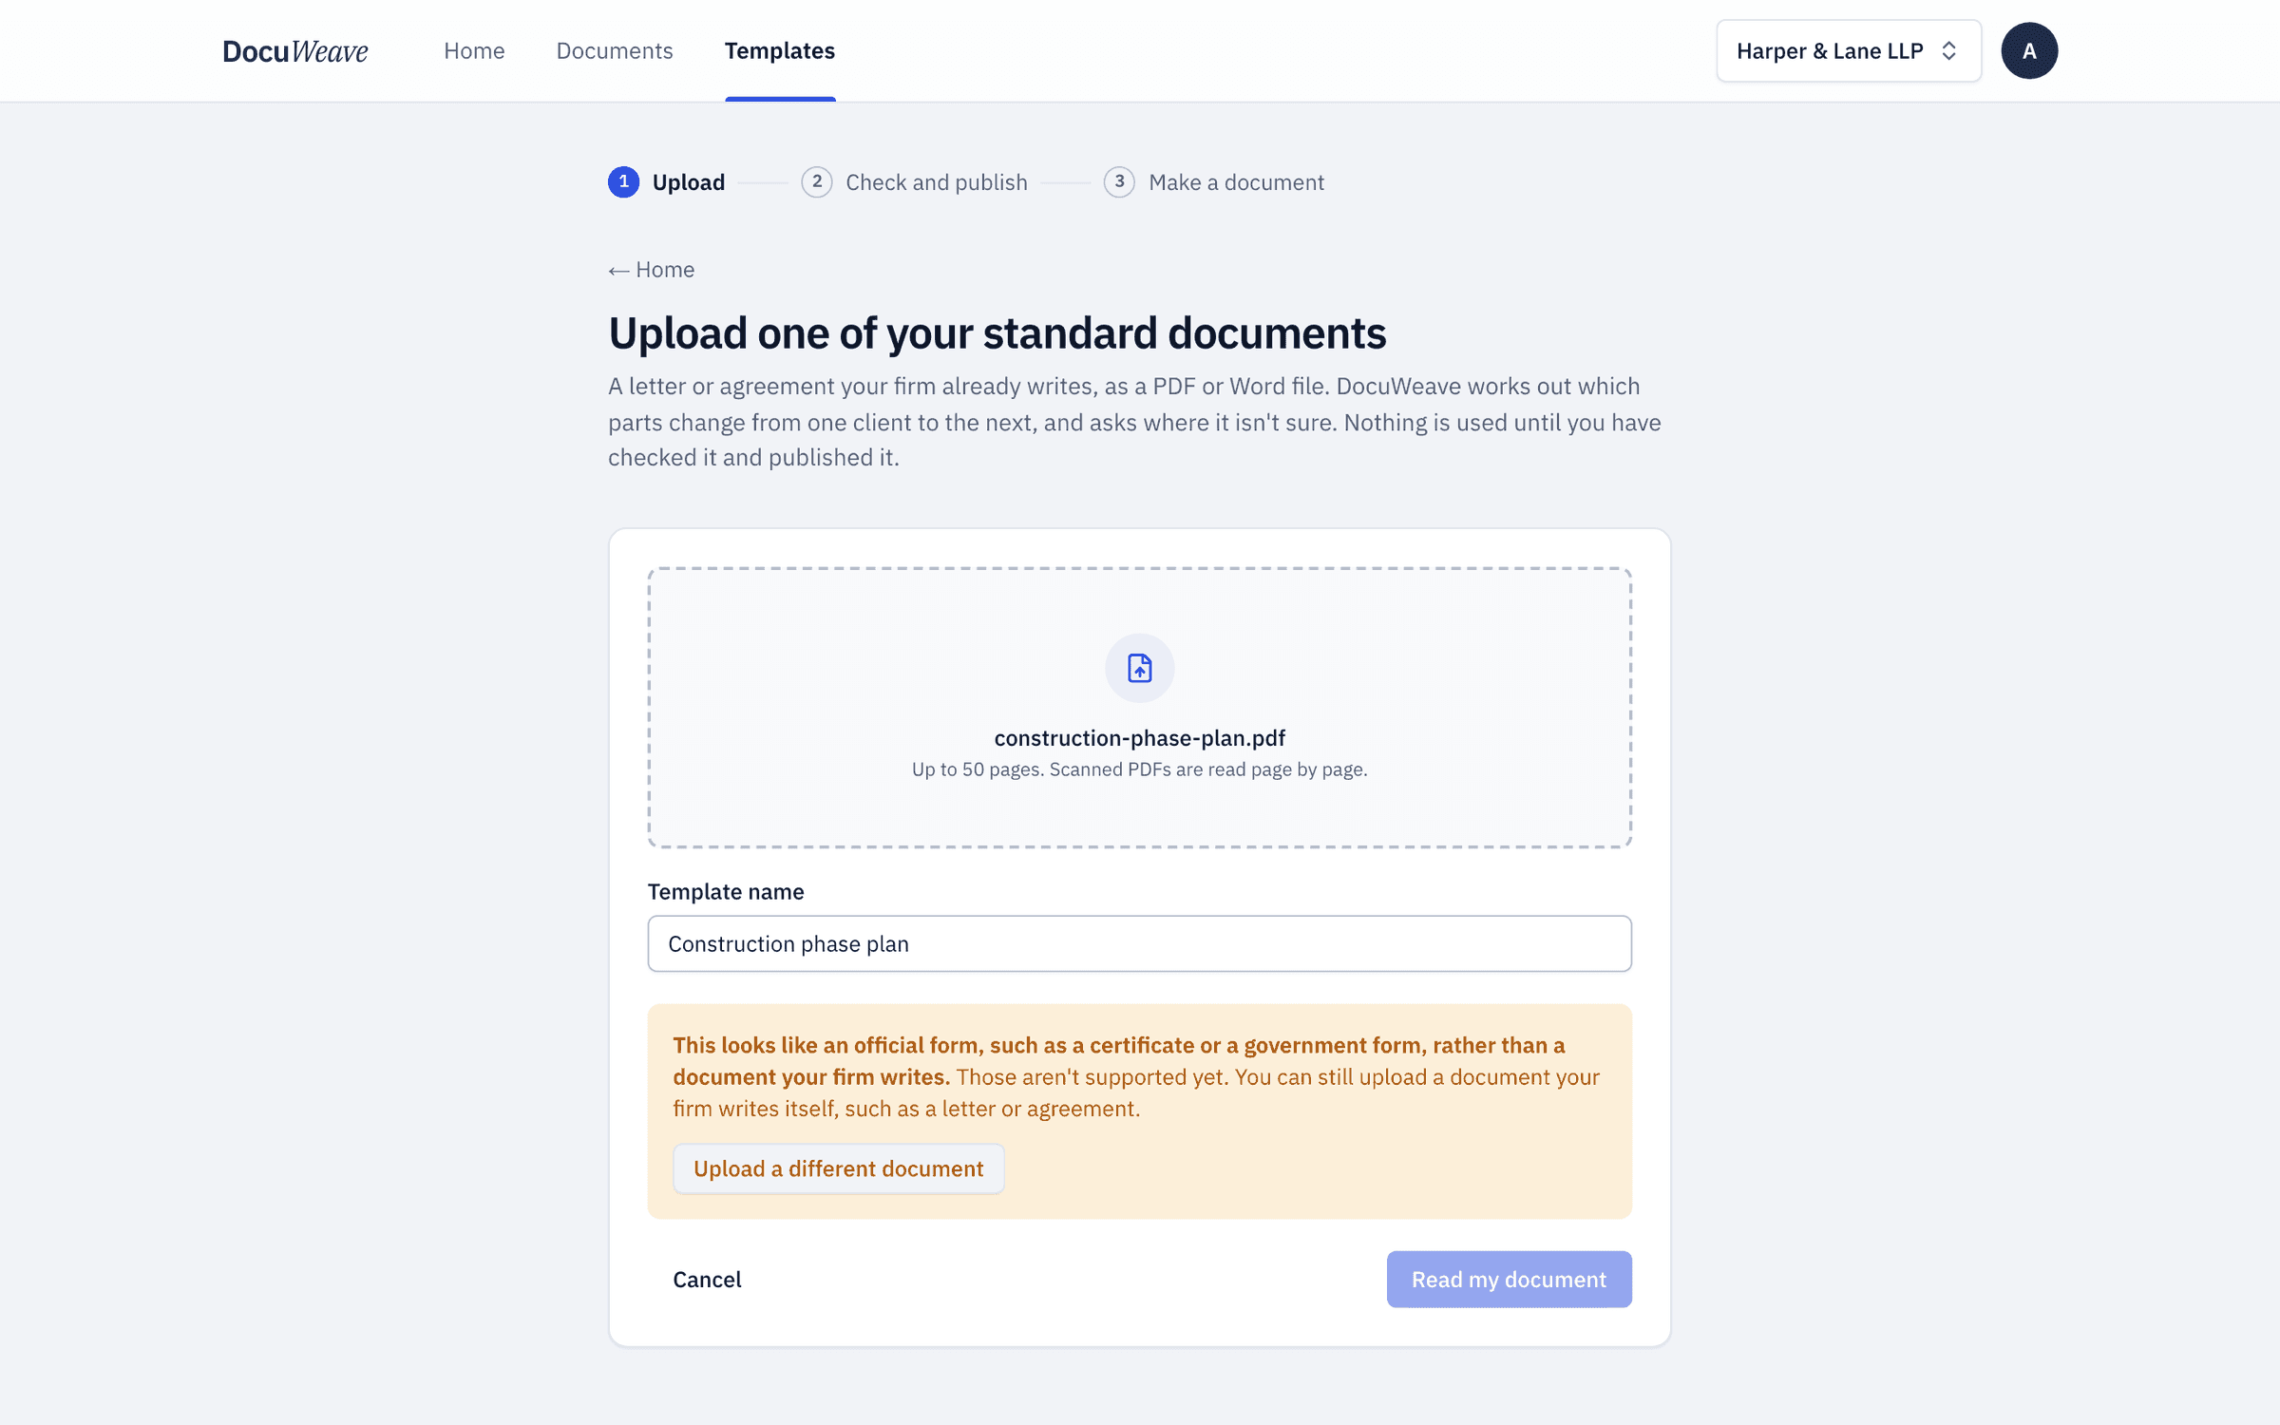Click the Cancel button
The width and height of the screenshot is (2280, 1425).
point(707,1280)
